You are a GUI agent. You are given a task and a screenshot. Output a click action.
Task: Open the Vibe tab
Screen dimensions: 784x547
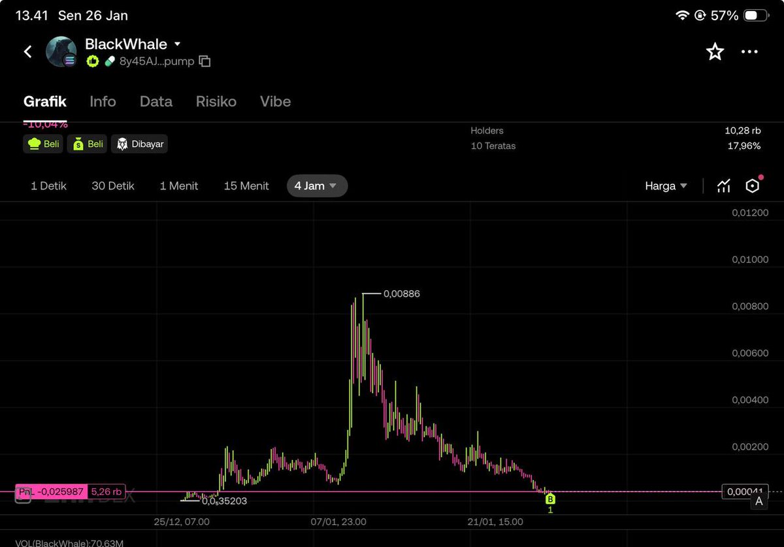(x=276, y=101)
